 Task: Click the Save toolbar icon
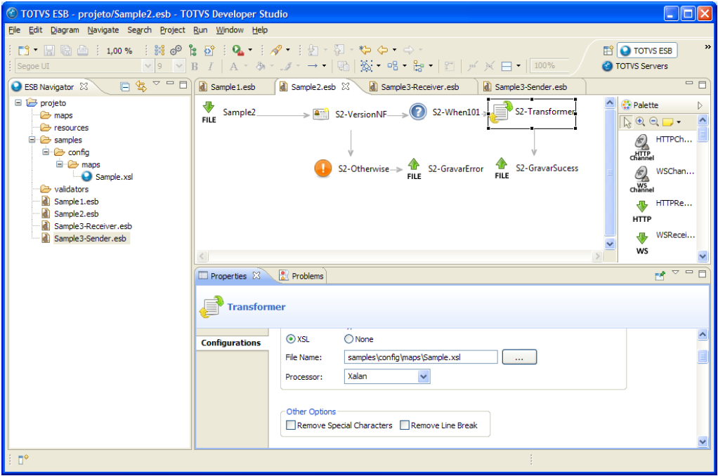49,50
